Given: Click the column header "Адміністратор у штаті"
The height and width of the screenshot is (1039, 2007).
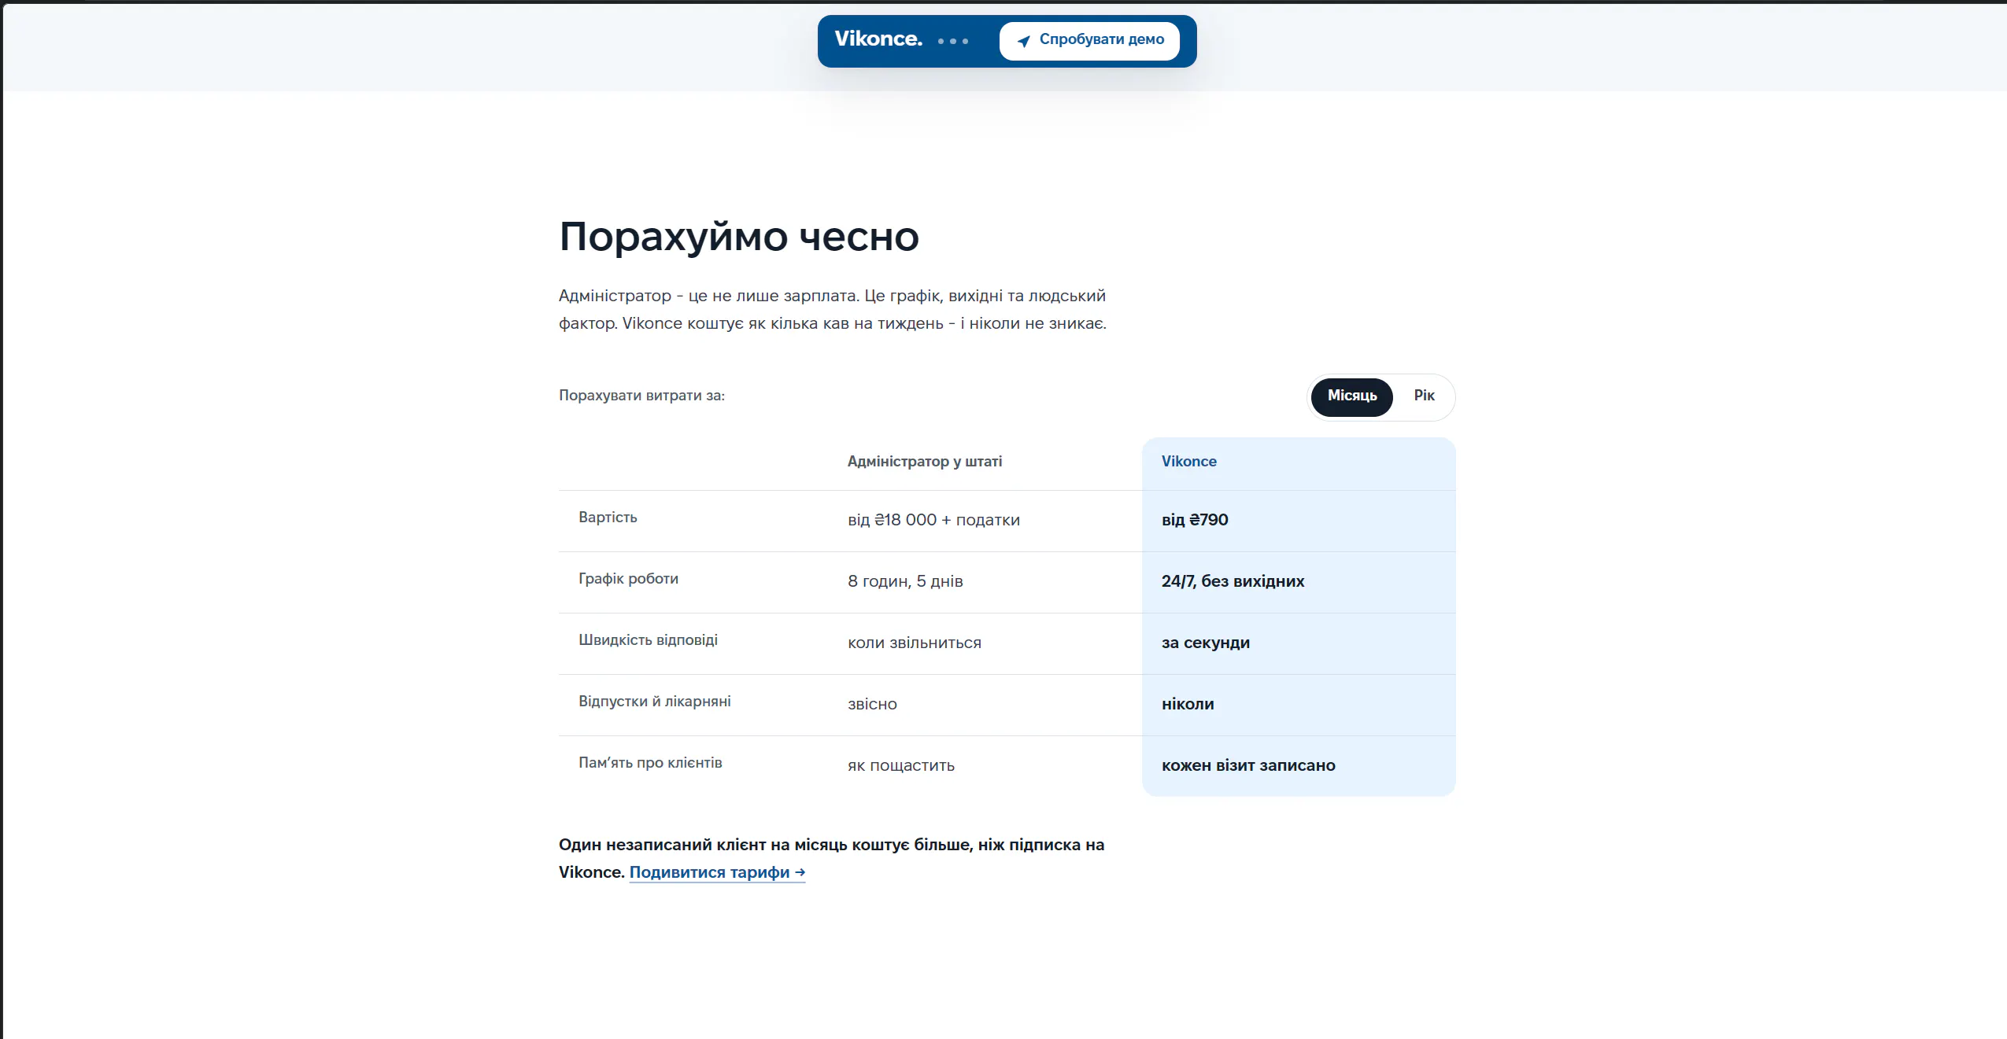Looking at the screenshot, I should tap(925, 462).
